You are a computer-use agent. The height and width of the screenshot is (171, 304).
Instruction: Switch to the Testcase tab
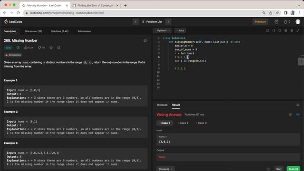click(162, 105)
